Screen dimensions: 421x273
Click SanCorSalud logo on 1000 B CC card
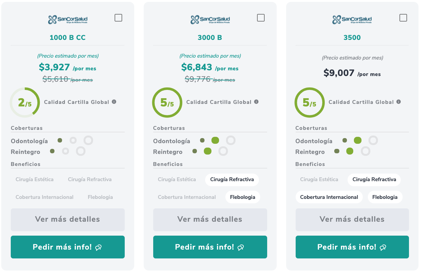point(68,20)
